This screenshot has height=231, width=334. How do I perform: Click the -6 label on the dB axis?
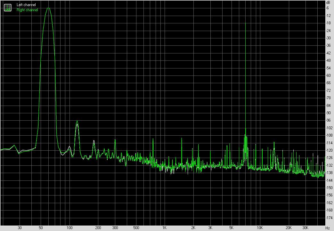(x=328, y=8)
